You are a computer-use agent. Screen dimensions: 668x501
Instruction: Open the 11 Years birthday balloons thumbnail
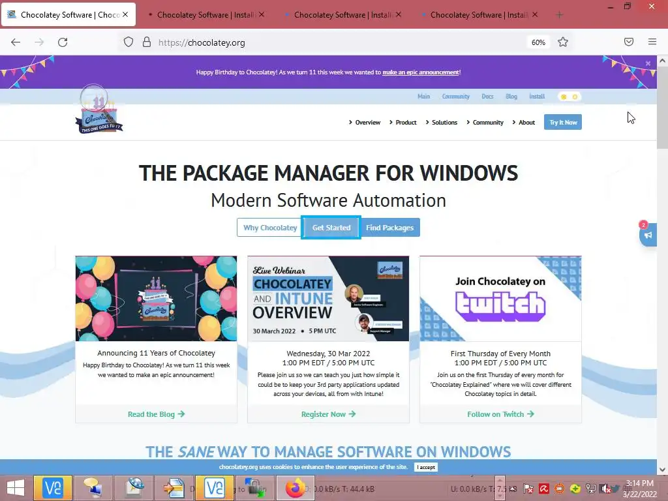(156, 299)
